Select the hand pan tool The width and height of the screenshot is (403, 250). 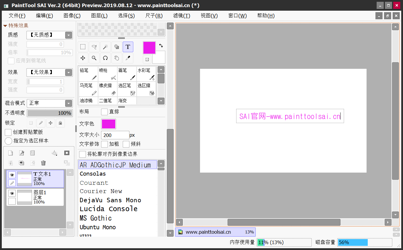pos(117,58)
